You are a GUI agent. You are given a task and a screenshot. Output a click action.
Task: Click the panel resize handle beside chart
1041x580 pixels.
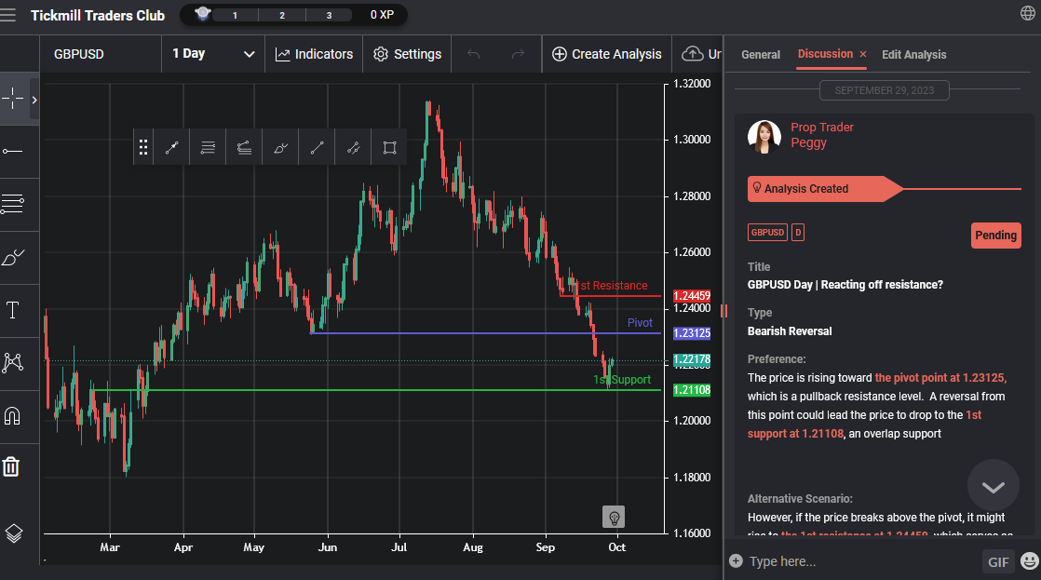click(x=723, y=311)
